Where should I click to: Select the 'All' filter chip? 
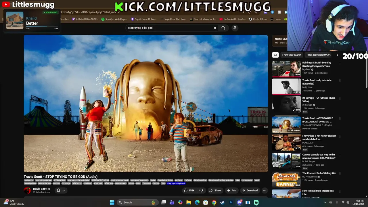pos(275,55)
